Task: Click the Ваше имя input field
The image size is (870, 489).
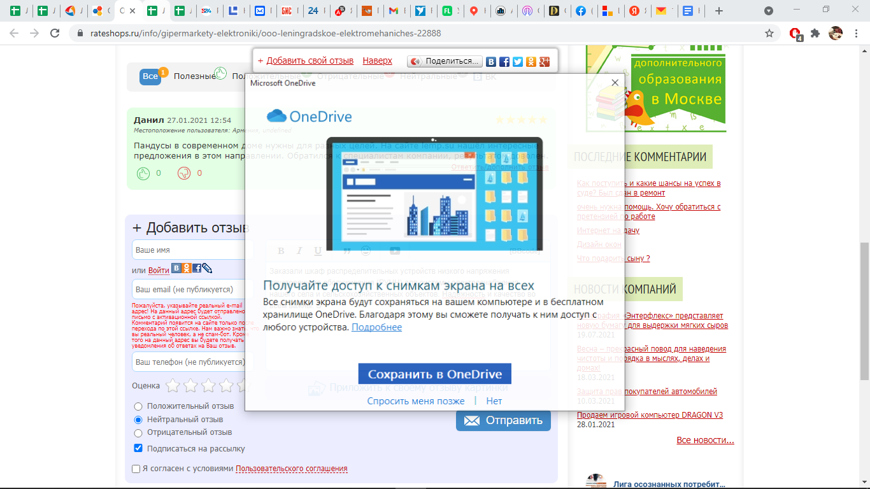Action: pyautogui.click(x=192, y=250)
